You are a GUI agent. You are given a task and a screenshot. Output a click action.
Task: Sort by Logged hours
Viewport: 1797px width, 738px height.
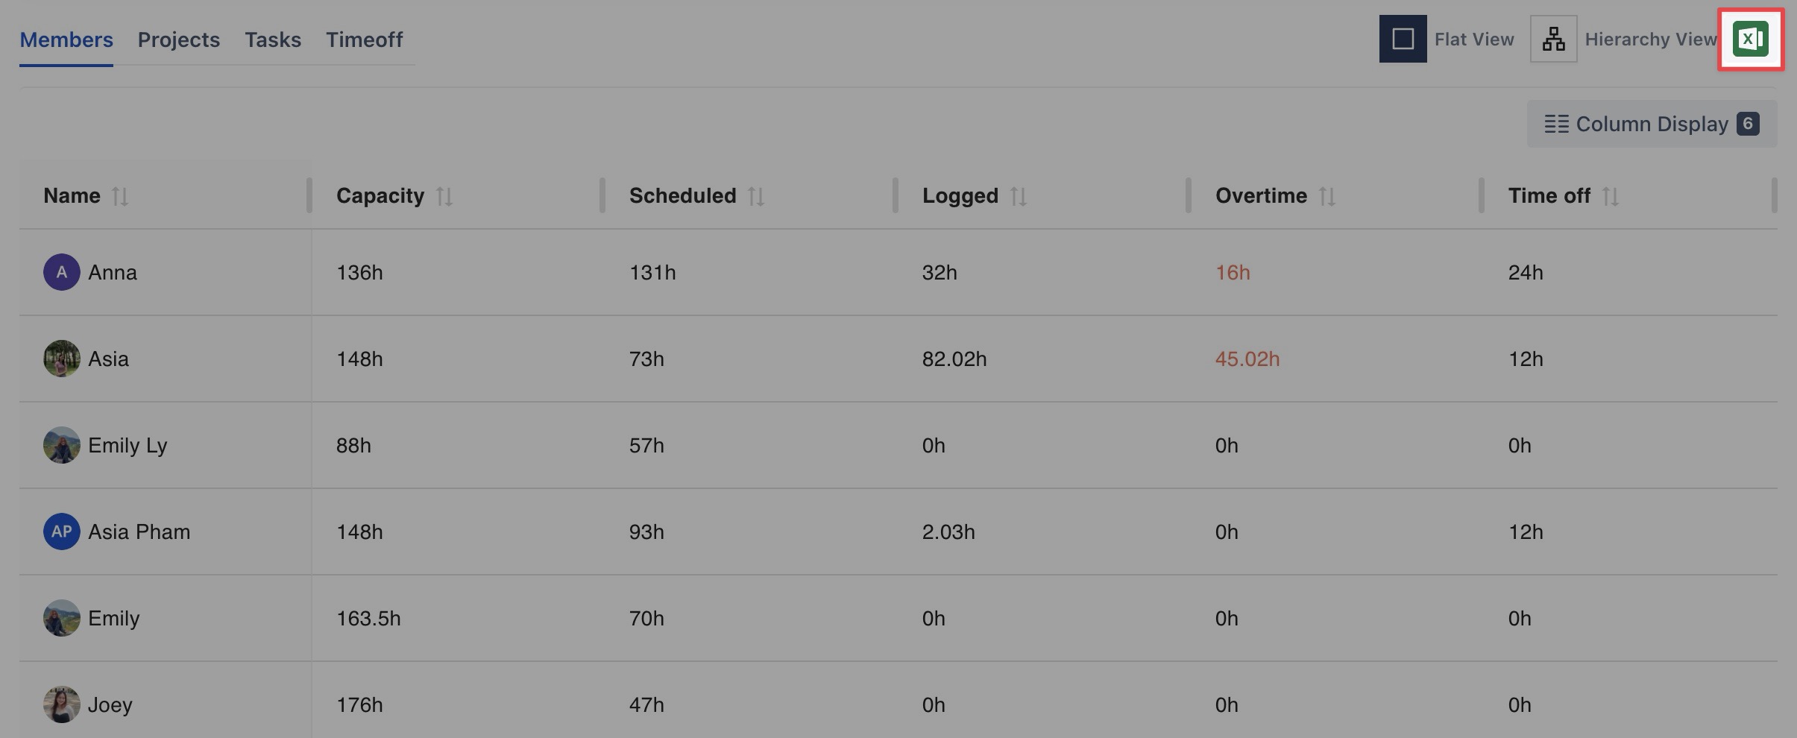point(1019,196)
